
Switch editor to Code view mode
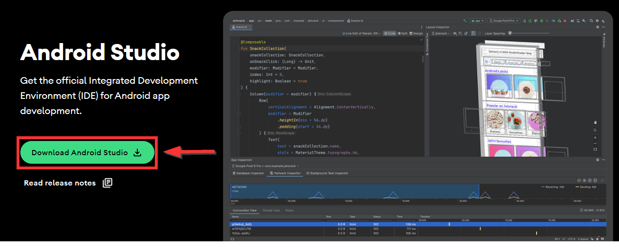[x=390, y=34]
